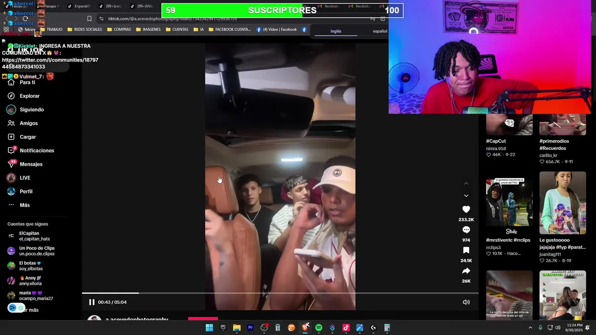Open a.acevedophotography author profile
This screenshot has height=335, width=596.
(136, 319)
